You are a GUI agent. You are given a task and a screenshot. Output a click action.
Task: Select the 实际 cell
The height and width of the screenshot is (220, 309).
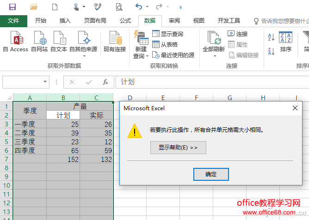pyautogui.click(x=96, y=115)
